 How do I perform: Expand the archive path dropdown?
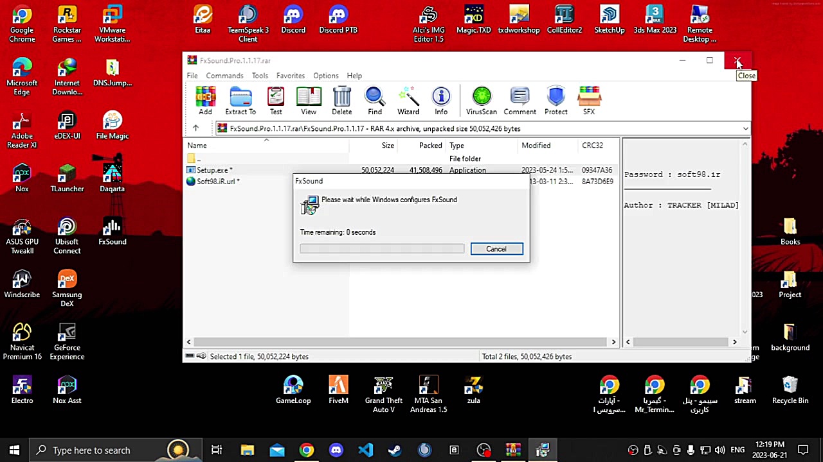click(745, 128)
